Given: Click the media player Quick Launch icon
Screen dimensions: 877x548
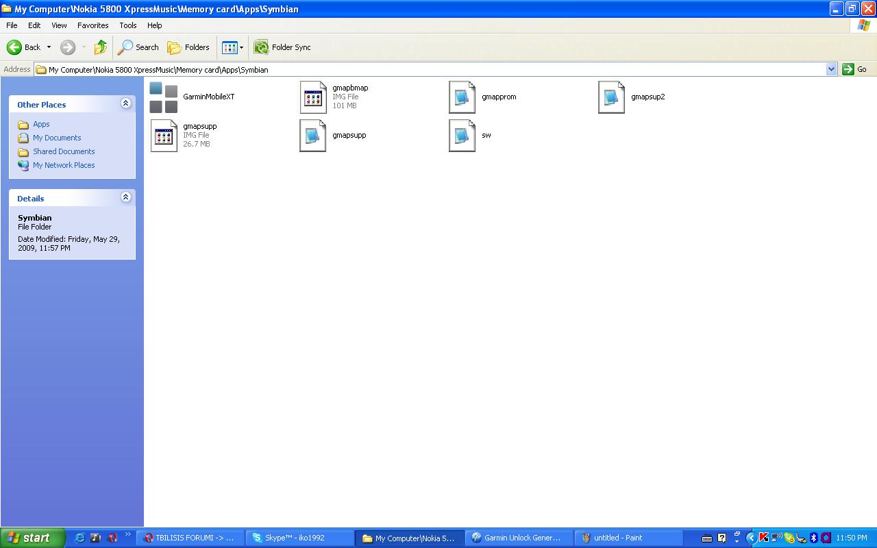Looking at the screenshot, I should (96, 538).
